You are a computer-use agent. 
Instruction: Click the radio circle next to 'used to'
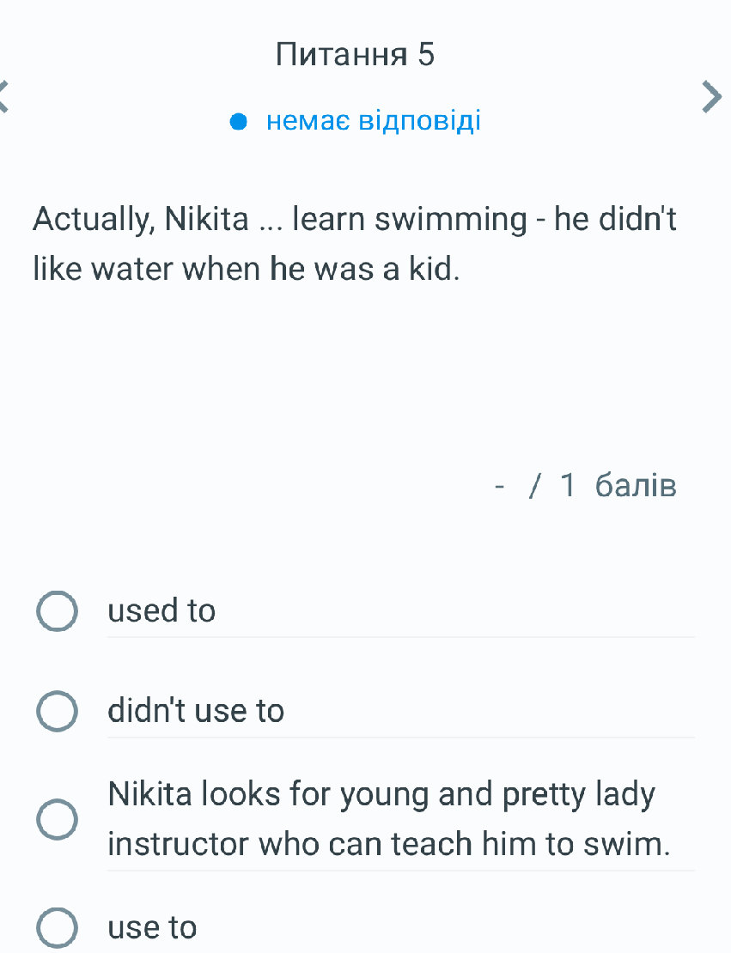pyautogui.click(x=57, y=610)
